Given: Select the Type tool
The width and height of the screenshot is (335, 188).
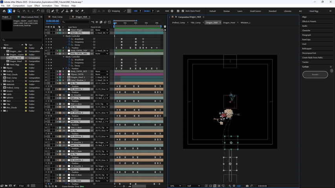Looking at the screenshot, I should click(57, 11).
